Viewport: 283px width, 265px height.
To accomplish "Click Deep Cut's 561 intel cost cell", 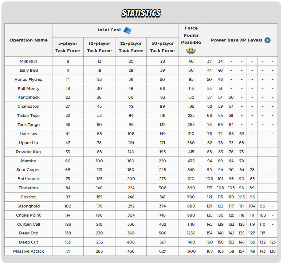I will click(162, 242).
